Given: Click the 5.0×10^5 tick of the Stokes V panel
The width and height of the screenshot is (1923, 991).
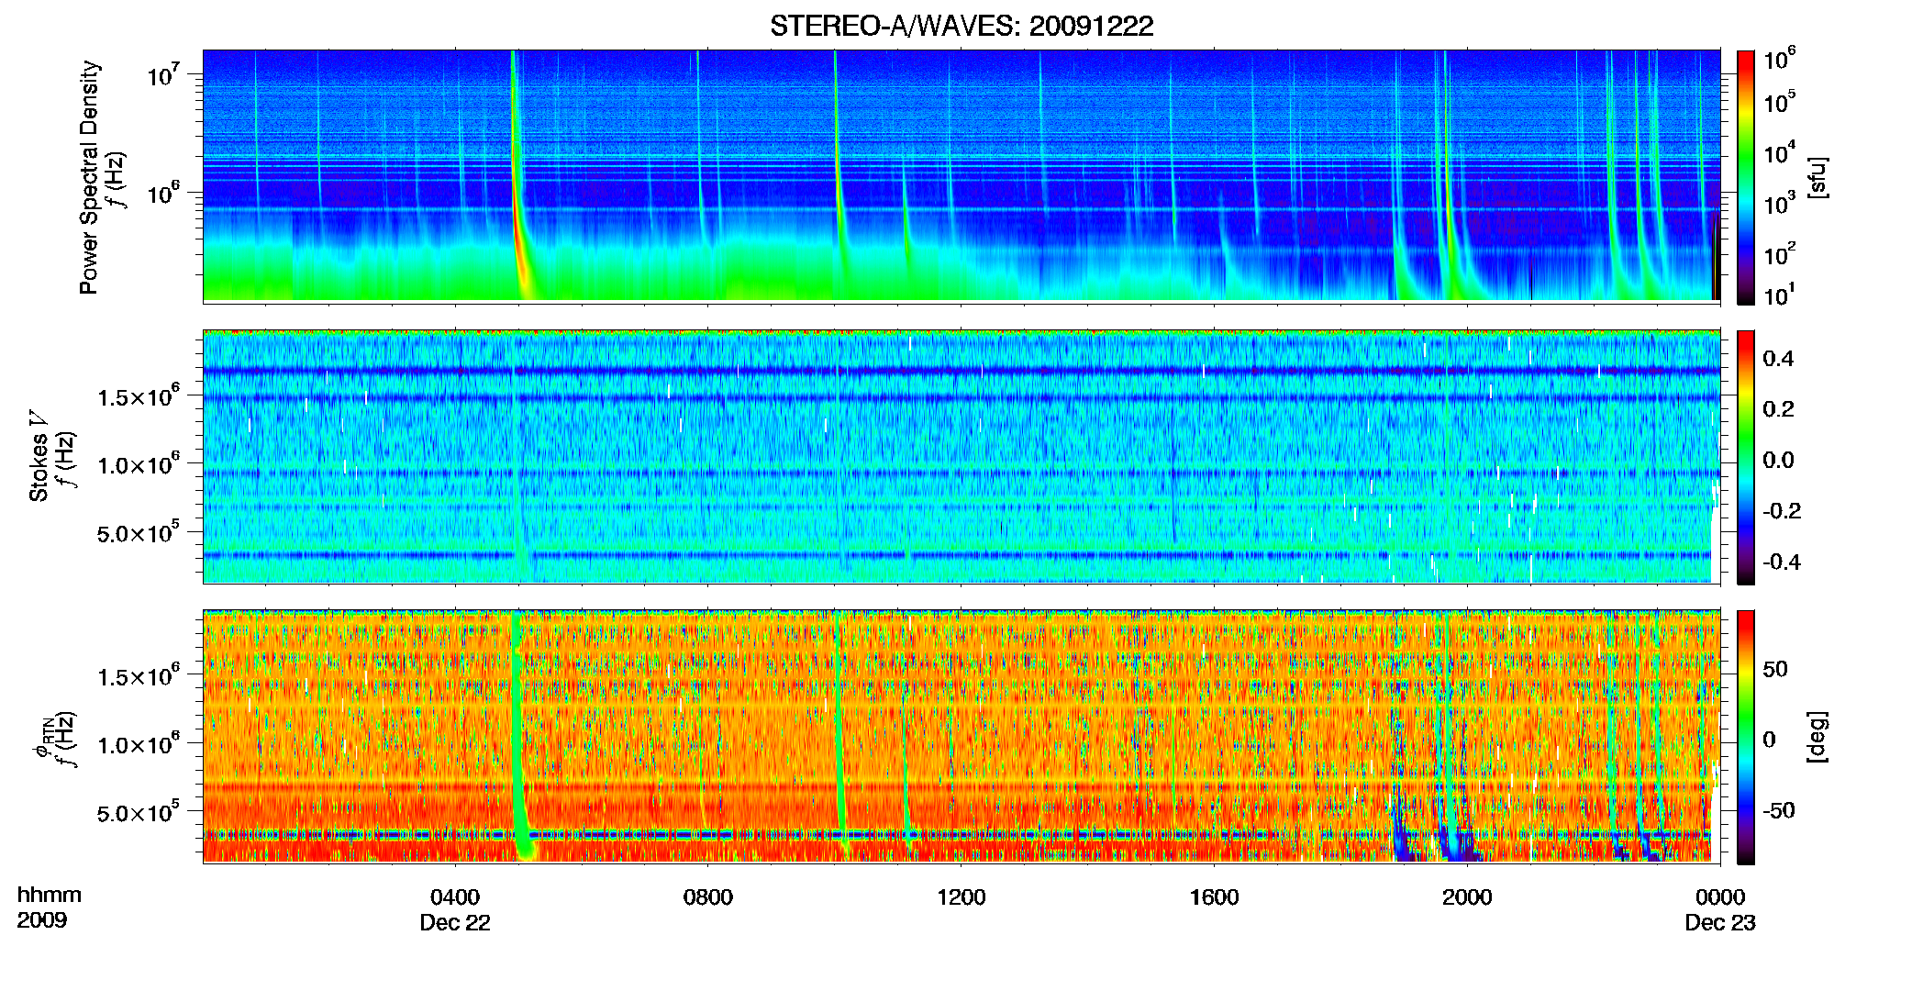Looking at the screenshot, I should click(x=139, y=532).
